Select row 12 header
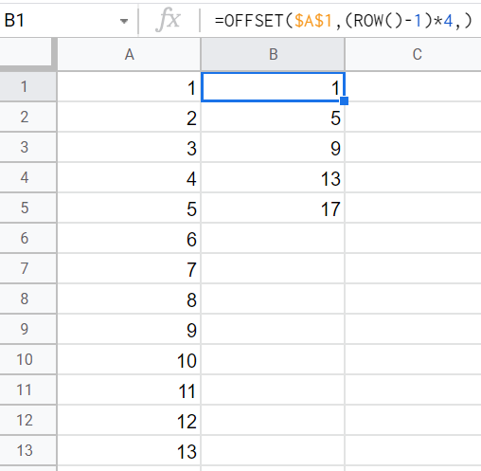This screenshot has height=471, width=481. tap(28, 420)
